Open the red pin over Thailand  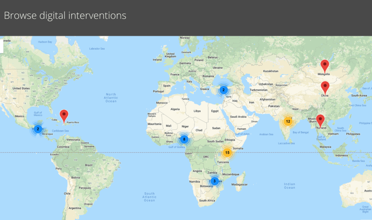click(x=320, y=120)
